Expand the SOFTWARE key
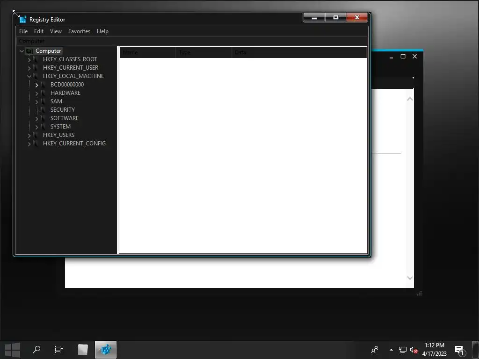This screenshot has height=359, width=479. (36, 118)
